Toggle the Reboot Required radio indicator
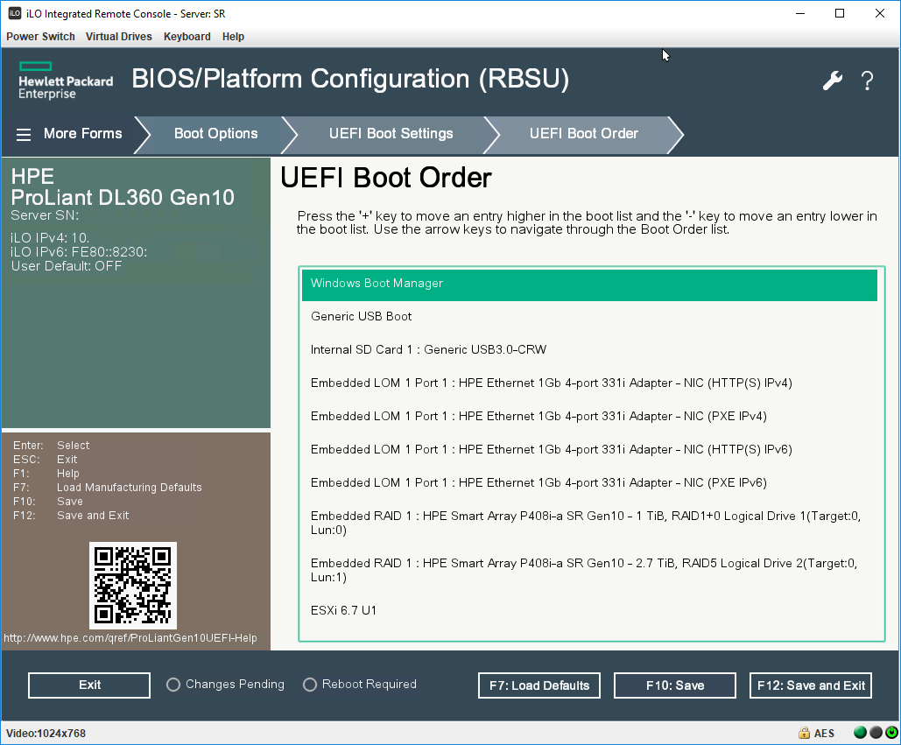This screenshot has height=745, width=901. click(x=310, y=685)
